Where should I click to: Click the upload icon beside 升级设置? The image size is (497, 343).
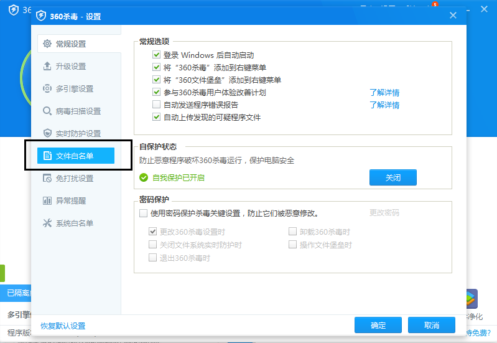point(47,66)
